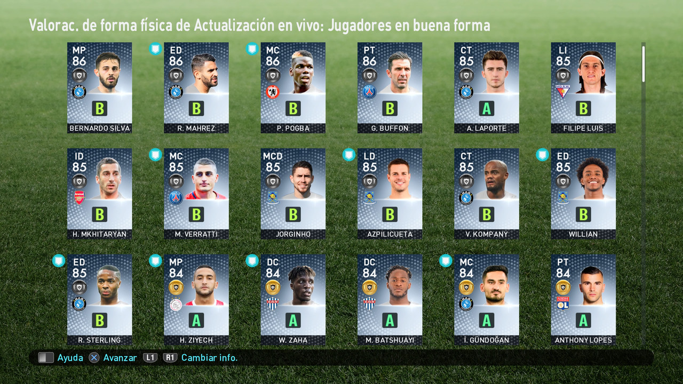Choose the İ. Gündoğan player card
This screenshot has height=384, width=683.
[486, 300]
